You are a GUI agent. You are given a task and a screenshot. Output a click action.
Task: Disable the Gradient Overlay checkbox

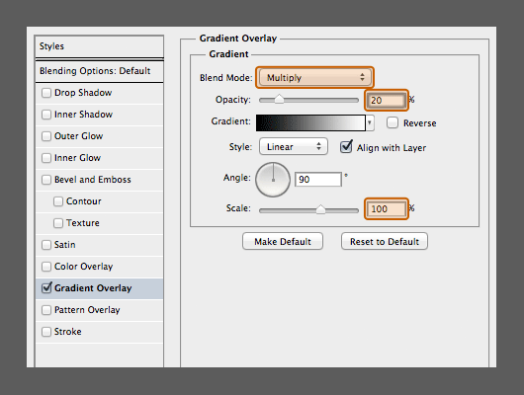(46, 287)
